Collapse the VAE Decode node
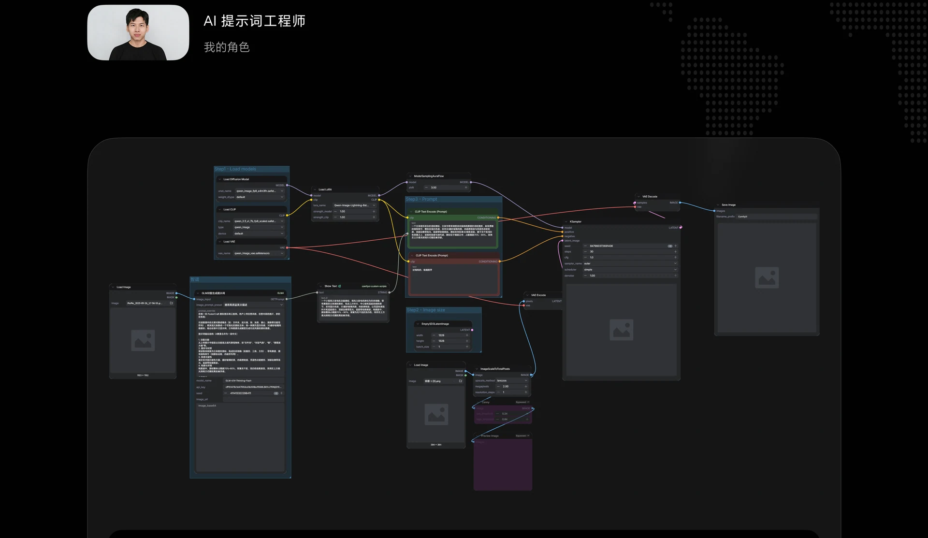 coord(638,197)
